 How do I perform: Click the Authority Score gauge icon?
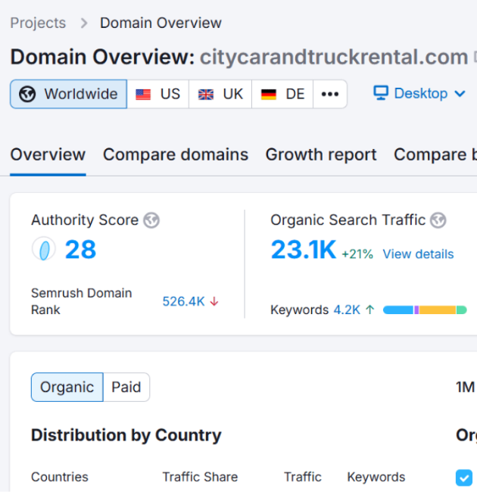click(x=44, y=249)
